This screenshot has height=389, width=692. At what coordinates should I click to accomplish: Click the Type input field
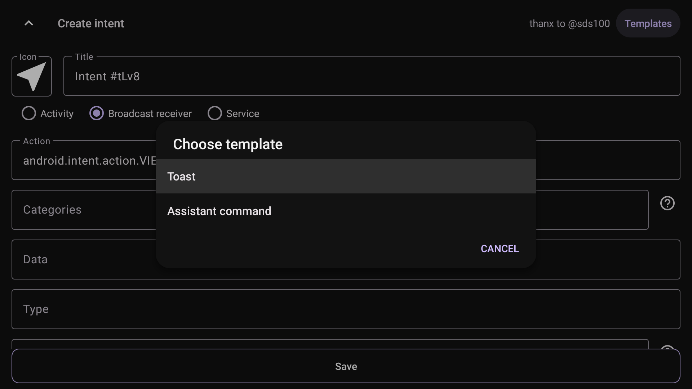point(345,309)
